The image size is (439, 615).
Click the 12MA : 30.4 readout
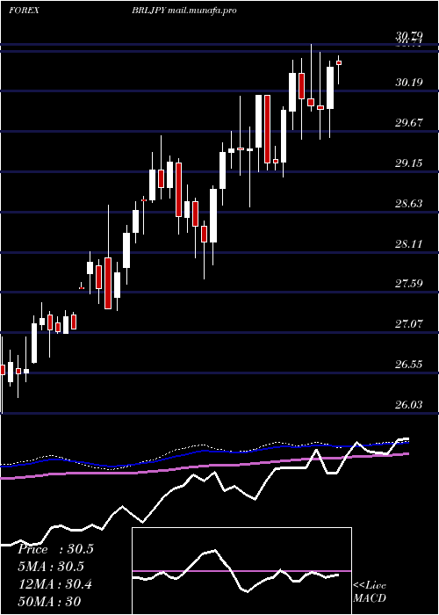[55, 584]
